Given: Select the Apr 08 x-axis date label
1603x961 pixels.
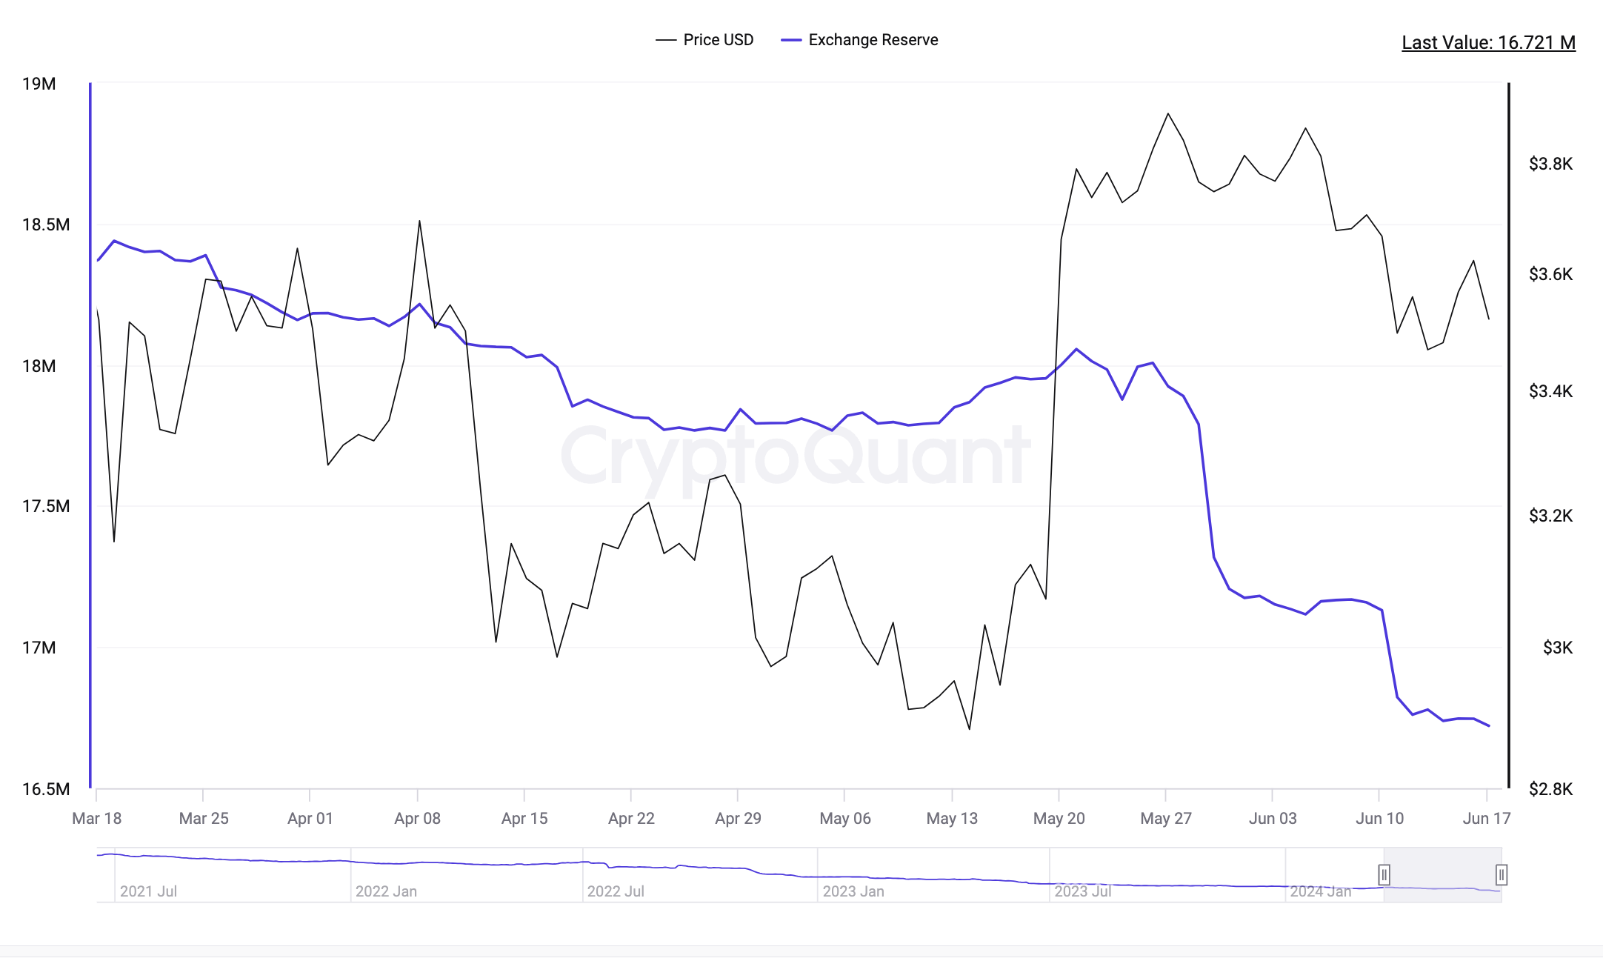Looking at the screenshot, I should coord(417,819).
